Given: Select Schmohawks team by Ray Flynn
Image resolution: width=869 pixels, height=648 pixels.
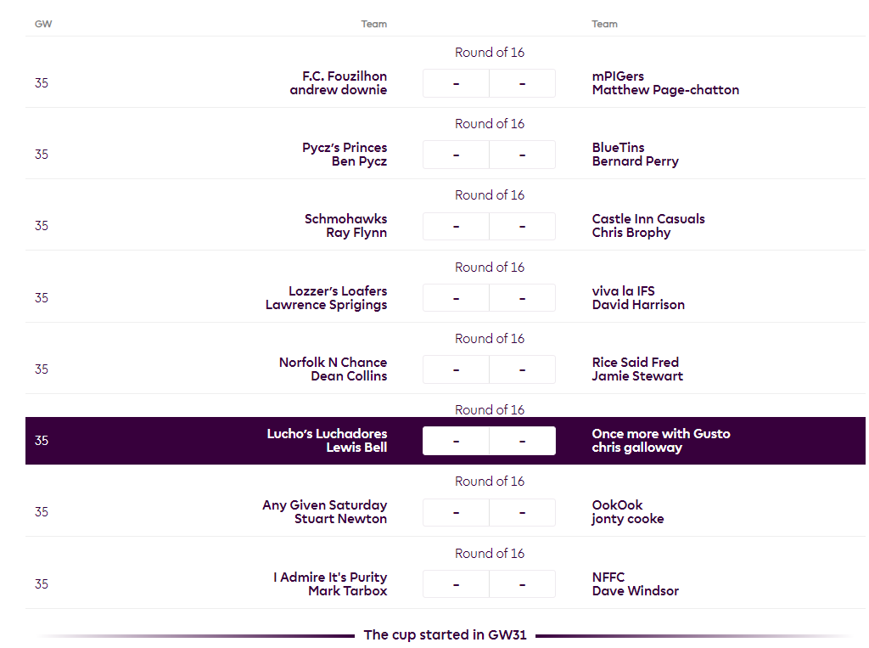Looking at the screenshot, I should click(x=345, y=219).
